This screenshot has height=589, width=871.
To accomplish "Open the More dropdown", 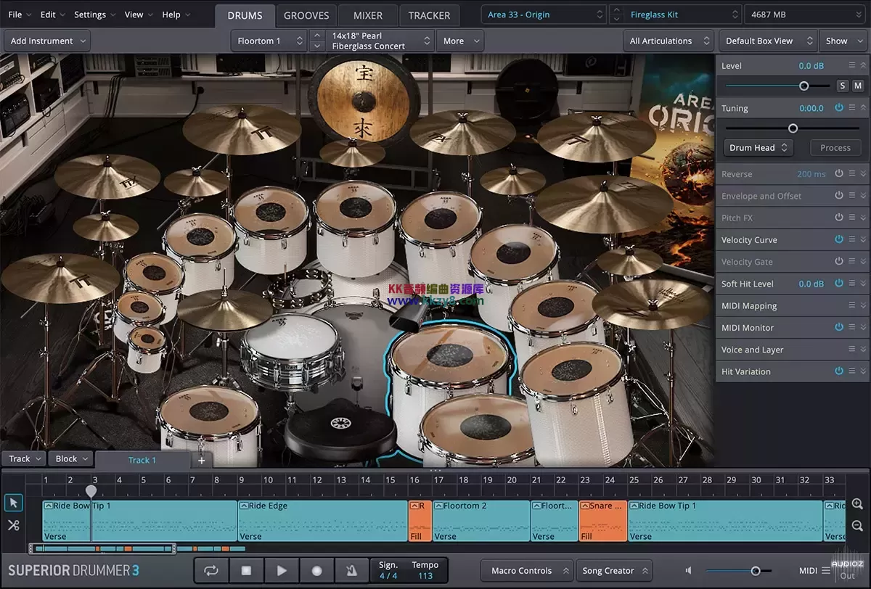I will (460, 41).
